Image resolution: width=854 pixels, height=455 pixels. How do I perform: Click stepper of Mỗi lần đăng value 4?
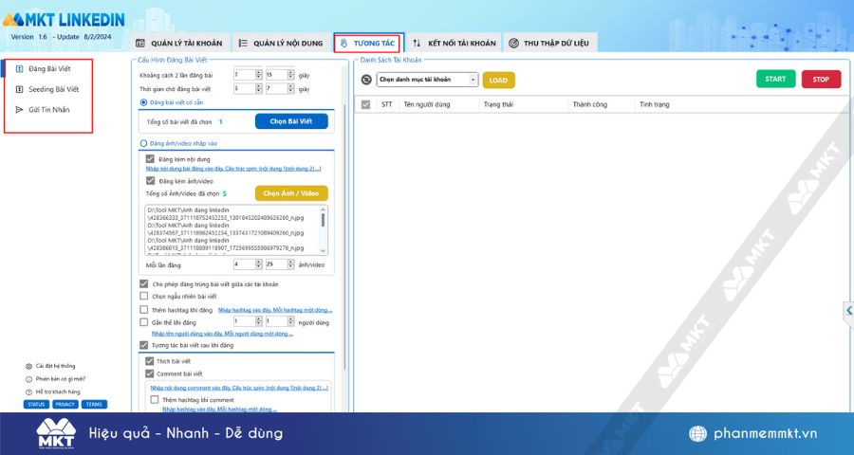click(259, 264)
